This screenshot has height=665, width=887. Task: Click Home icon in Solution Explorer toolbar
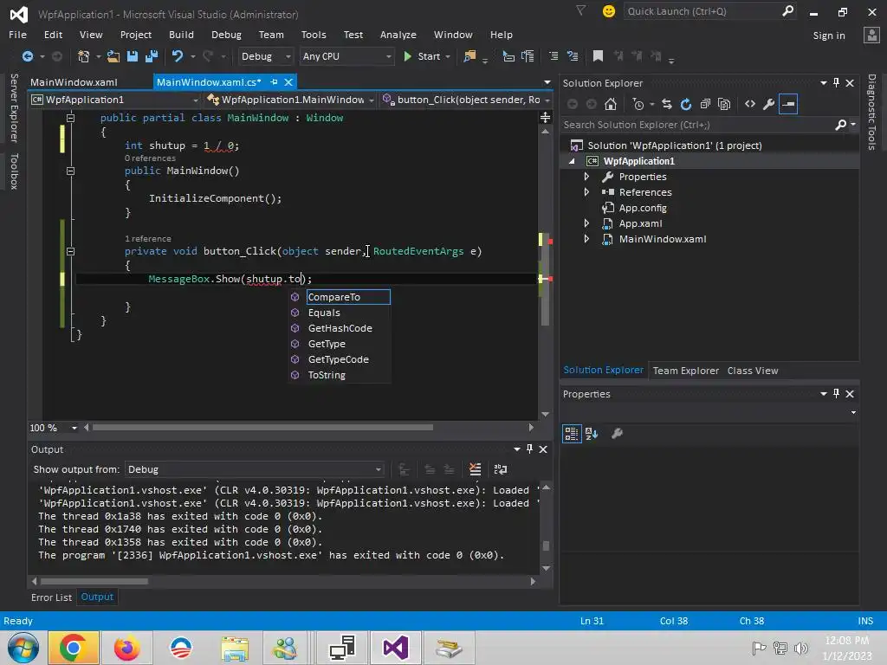pos(611,104)
